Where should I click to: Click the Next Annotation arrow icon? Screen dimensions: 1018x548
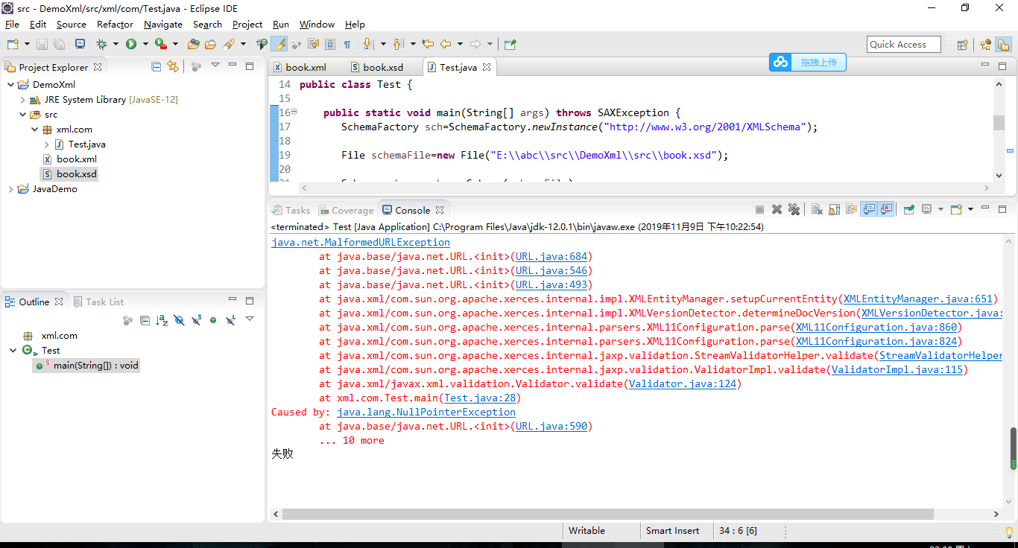(367, 45)
